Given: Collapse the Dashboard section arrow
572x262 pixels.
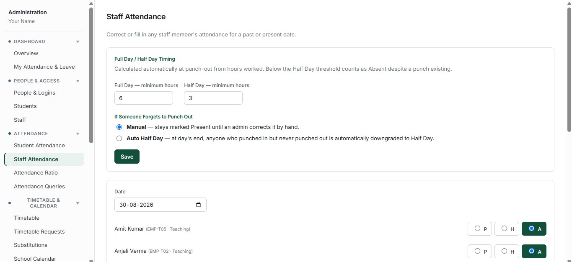Looking at the screenshot, I should (78, 42).
